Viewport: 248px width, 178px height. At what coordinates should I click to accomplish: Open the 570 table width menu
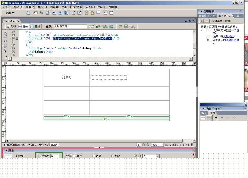(x=106, y=119)
